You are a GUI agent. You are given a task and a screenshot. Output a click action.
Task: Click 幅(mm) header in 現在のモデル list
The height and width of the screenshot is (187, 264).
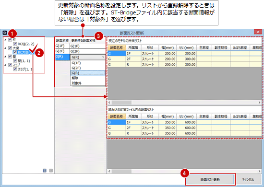168,47
